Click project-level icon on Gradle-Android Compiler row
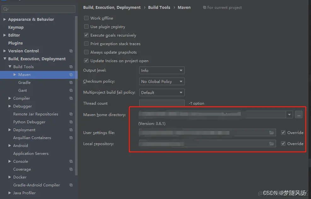The height and width of the screenshot is (199, 311). click(71, 185)
